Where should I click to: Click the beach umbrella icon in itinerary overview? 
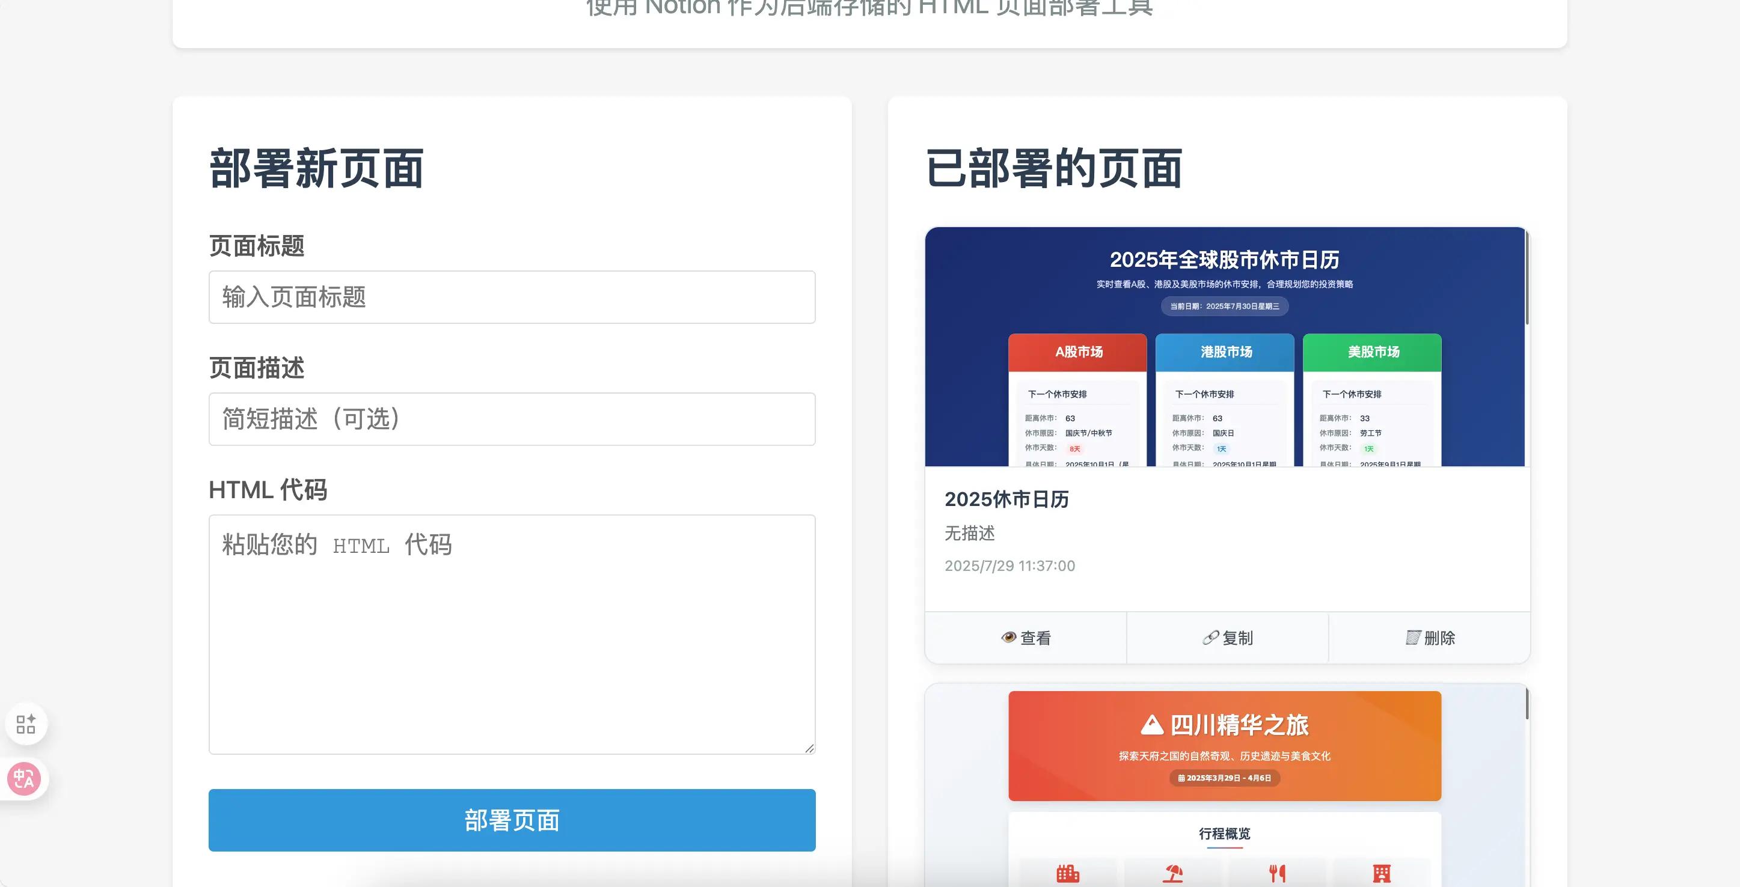[x=1172, y=874]
